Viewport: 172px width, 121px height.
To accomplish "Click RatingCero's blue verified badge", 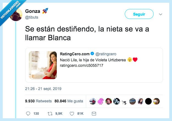I will coord(92,54).
